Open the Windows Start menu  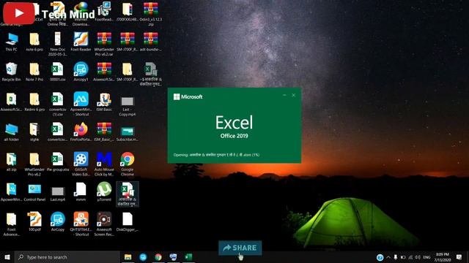(7, 257)
